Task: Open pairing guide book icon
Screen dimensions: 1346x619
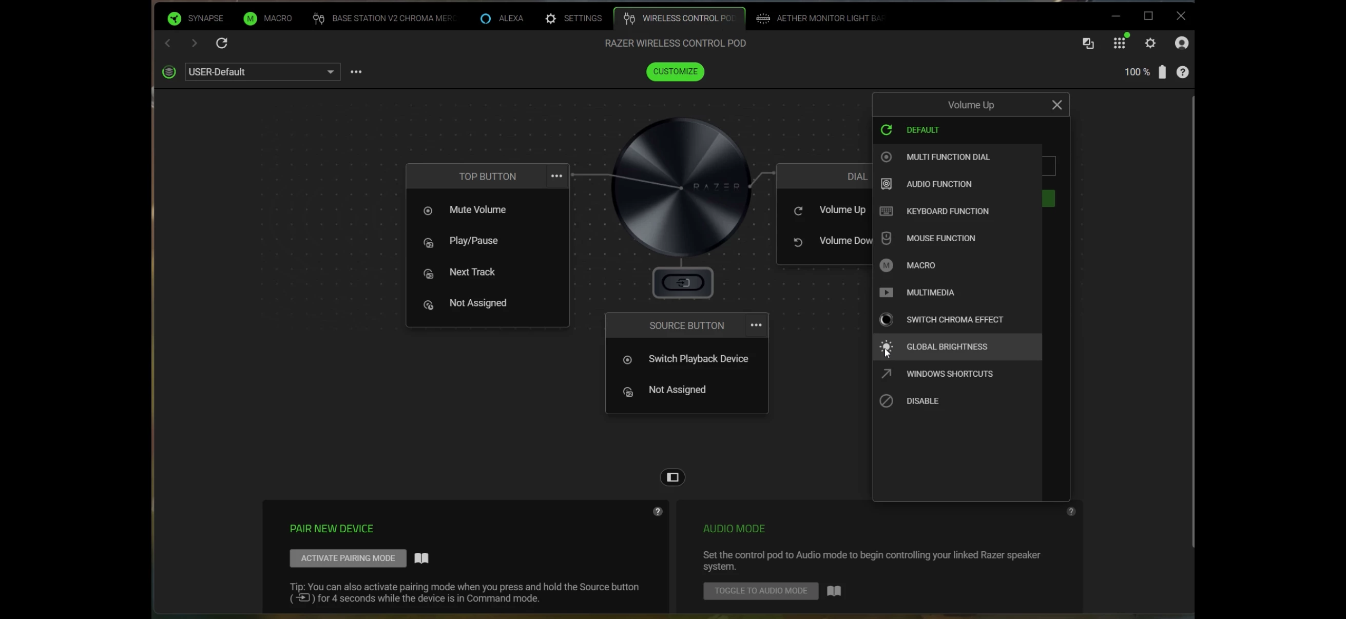Action: click(421, 558)
